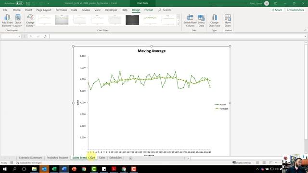The width and height of the screenshot is (308, 173).
Task: Open the Quick Layout gallery
Action: 18,21
